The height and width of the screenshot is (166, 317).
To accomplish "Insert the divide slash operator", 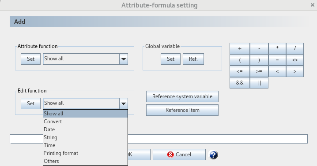I will pyautogui.click(x=295, y=48).
